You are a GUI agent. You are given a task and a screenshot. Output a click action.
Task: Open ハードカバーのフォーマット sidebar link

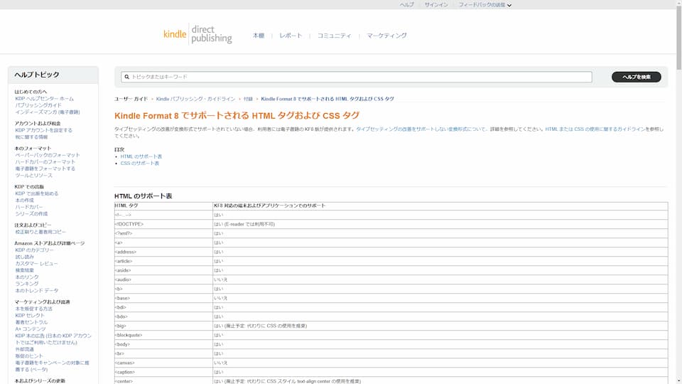(45, 162)
